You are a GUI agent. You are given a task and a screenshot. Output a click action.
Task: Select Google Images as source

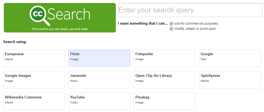click(34, 80)
